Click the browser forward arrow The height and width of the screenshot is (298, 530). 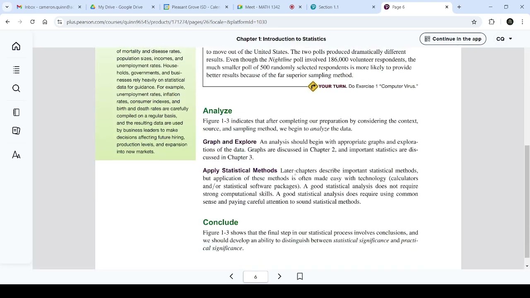(20, 22)
